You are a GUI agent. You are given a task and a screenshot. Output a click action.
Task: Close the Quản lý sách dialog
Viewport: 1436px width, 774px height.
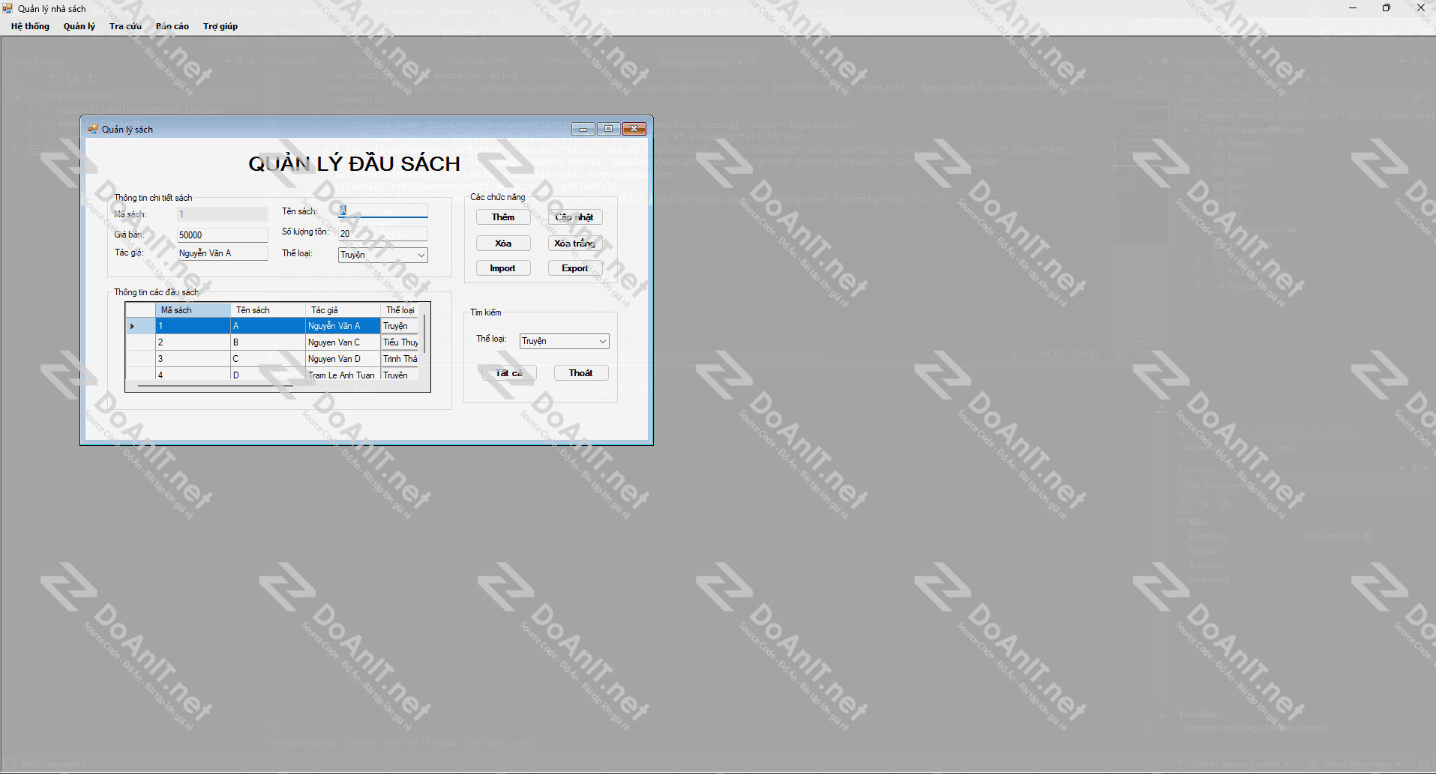click(x=634, y=129)
